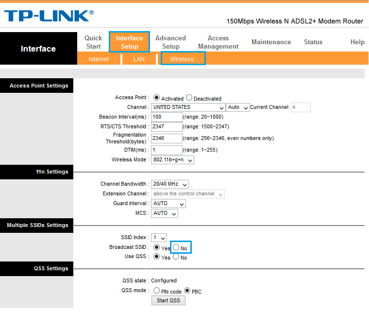The height and width of the screenshot is (314, 369).
Task: Open the MCS AUTO dropdown
Action: [x=165, y=213]
